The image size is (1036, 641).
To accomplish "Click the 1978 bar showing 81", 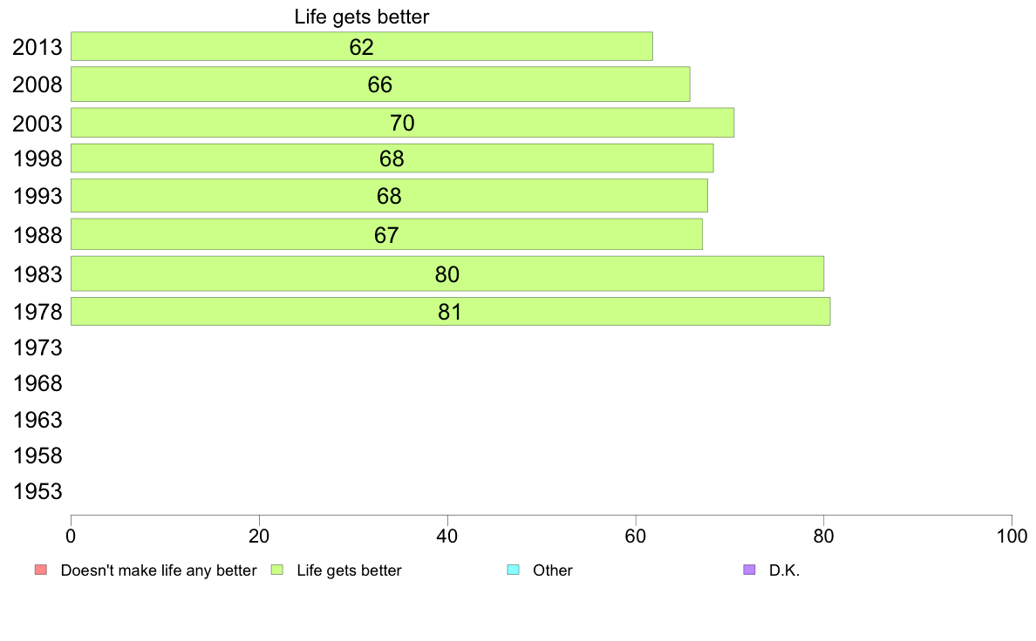I will 450,312.
